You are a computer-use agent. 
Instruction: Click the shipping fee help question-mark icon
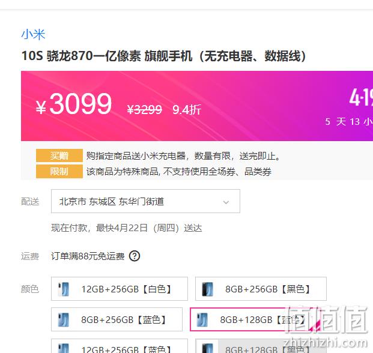(x=135, y=256)
